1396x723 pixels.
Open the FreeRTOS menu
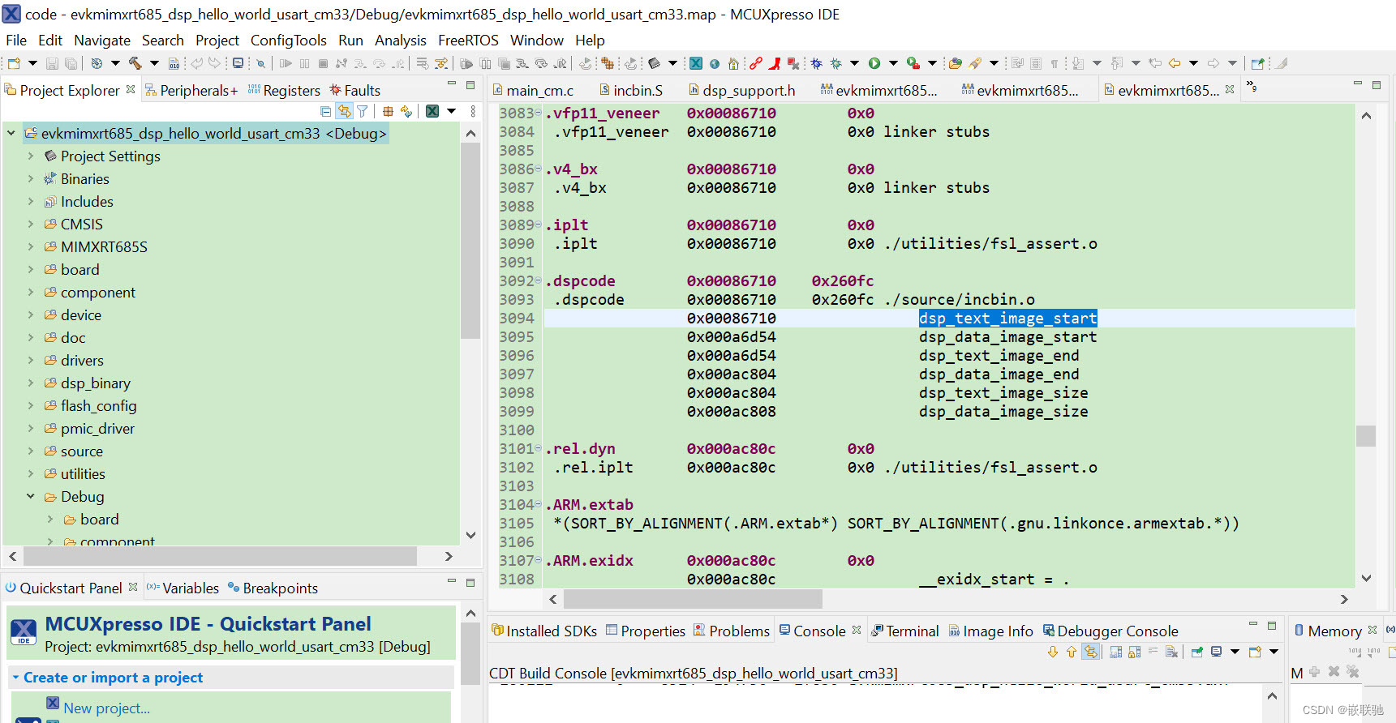point(468,41)
